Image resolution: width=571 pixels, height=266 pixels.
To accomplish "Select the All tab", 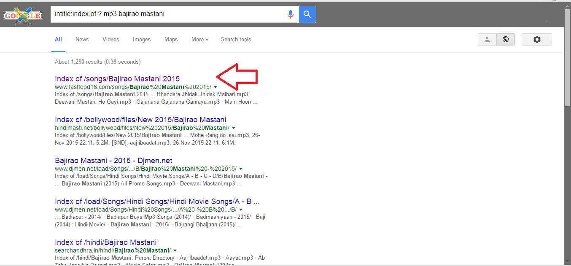I will [x=58, y=39].
